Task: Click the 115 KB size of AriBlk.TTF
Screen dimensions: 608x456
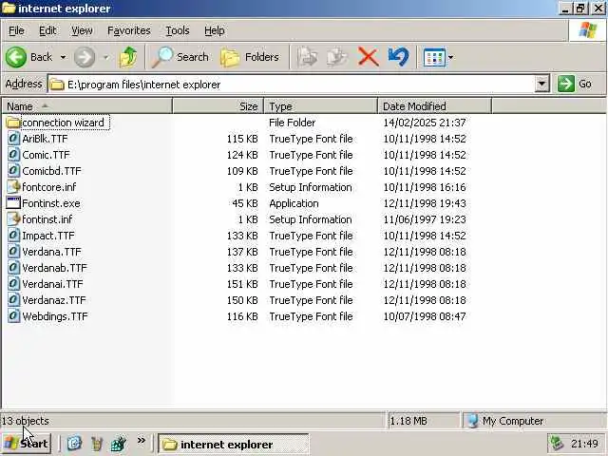Action: (x=242, y=139)
